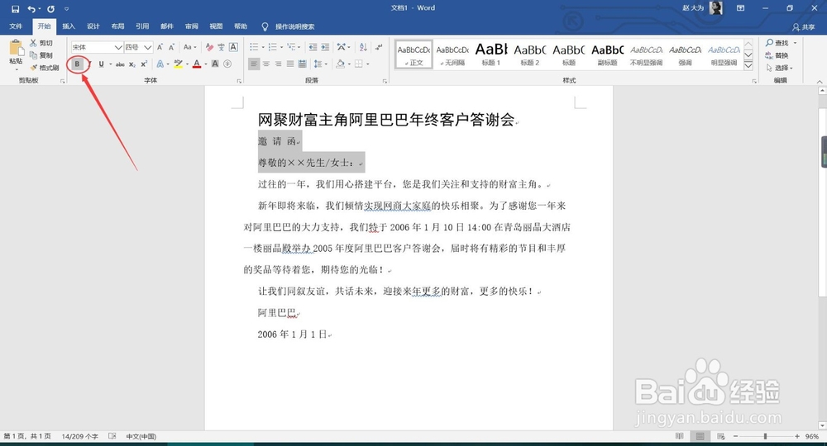
Task: Open the font size 四号 dropdown
Action: point(148,47)
